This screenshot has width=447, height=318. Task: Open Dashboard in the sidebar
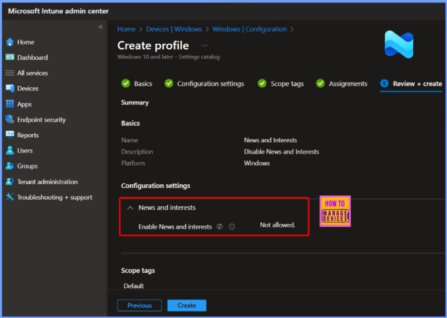click(x=33, y=58)
